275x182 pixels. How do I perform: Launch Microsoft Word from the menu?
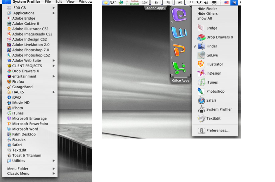coord(30,129)
